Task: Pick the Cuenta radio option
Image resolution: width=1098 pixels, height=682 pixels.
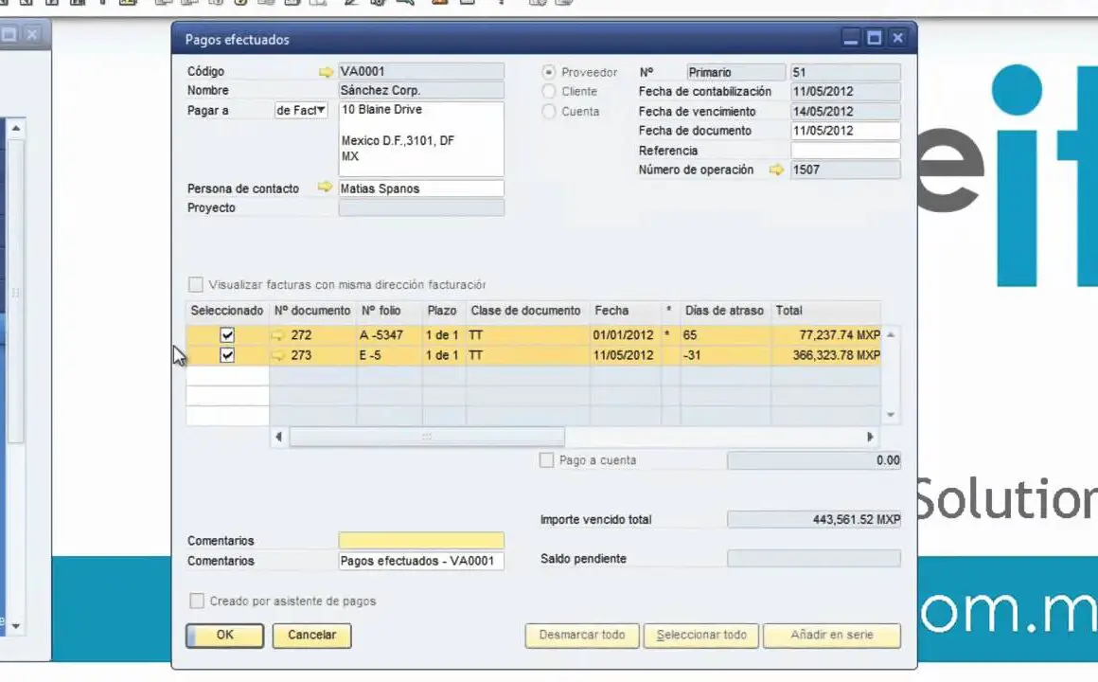Action: (x=549, y=112)
